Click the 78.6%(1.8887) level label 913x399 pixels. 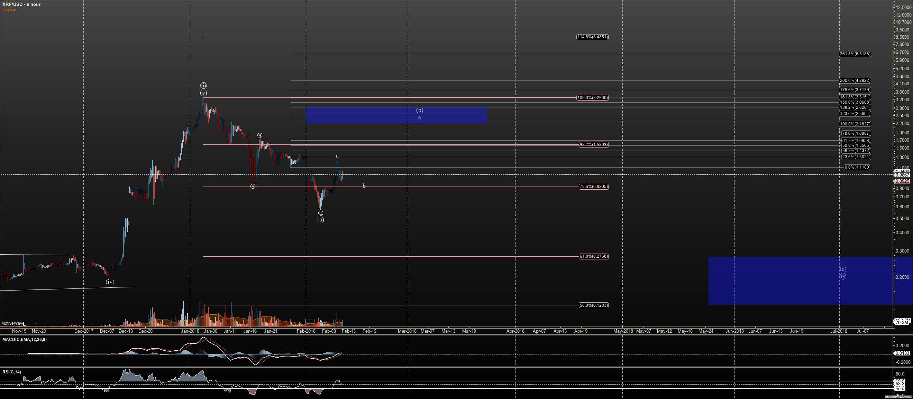pyautogui.click(x=856, y=133)
